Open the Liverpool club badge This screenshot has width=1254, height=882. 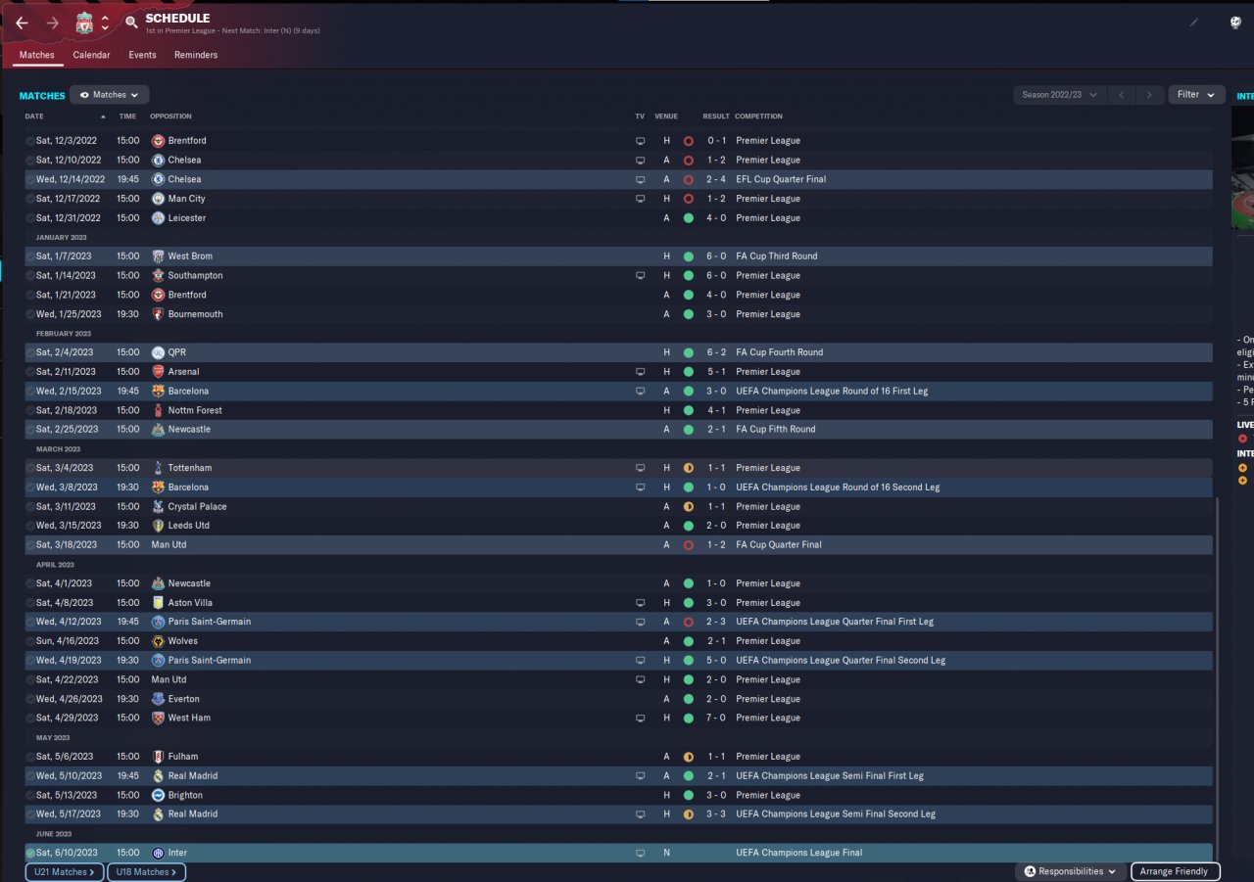[x=84, y=23]
